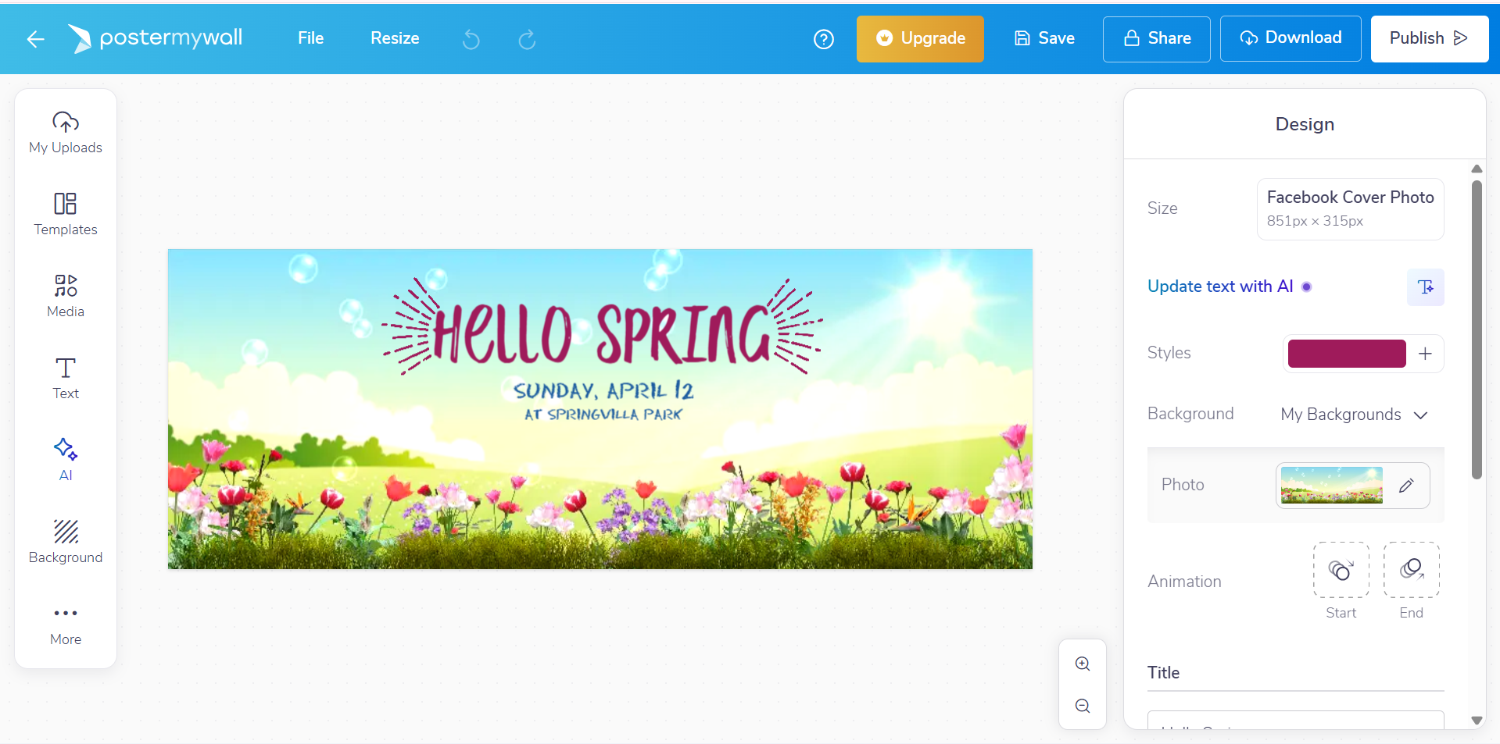This screenshot has height=744, width=1500.
Task: Click the Upgrade button
Action: pos(920,38)
